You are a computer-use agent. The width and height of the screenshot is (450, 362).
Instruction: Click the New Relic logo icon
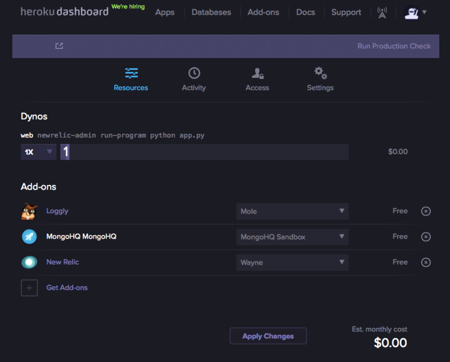coord(29,262)
